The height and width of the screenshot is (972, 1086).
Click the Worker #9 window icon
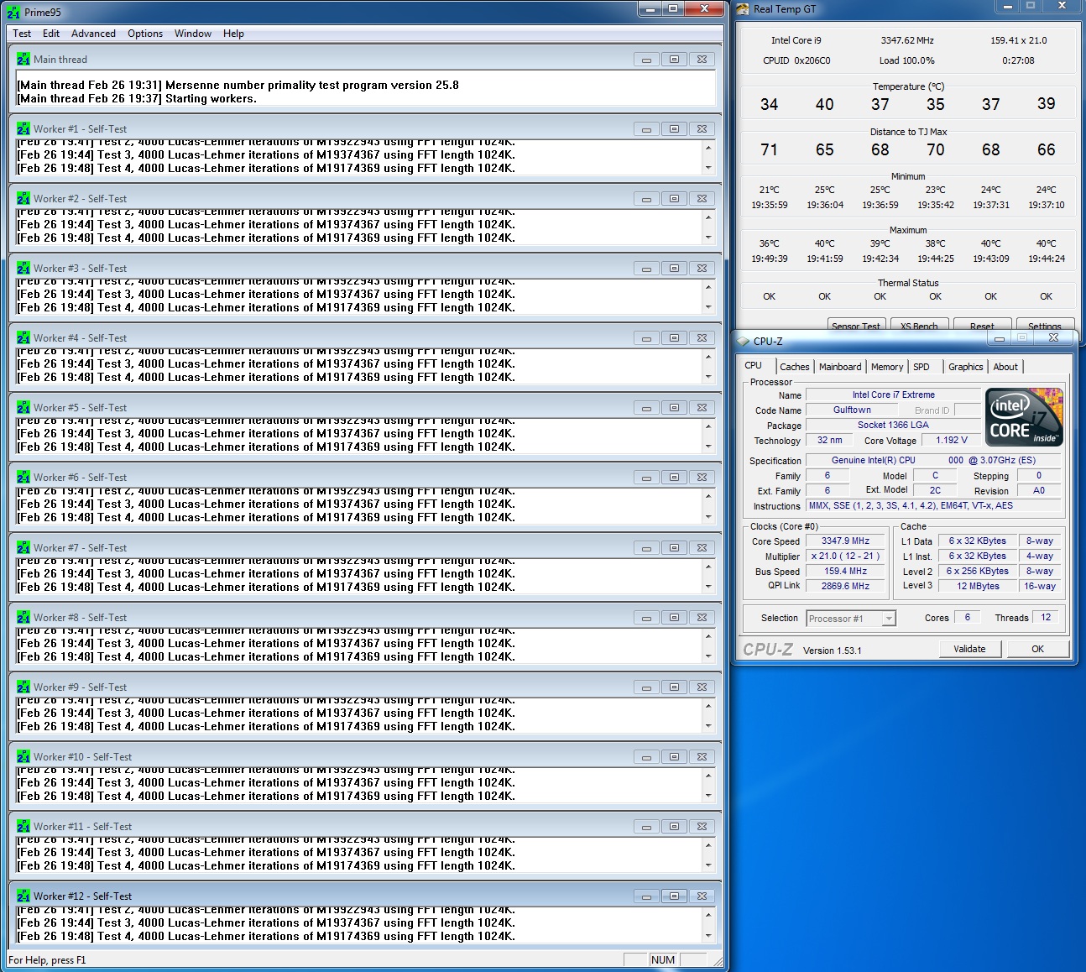23,687
